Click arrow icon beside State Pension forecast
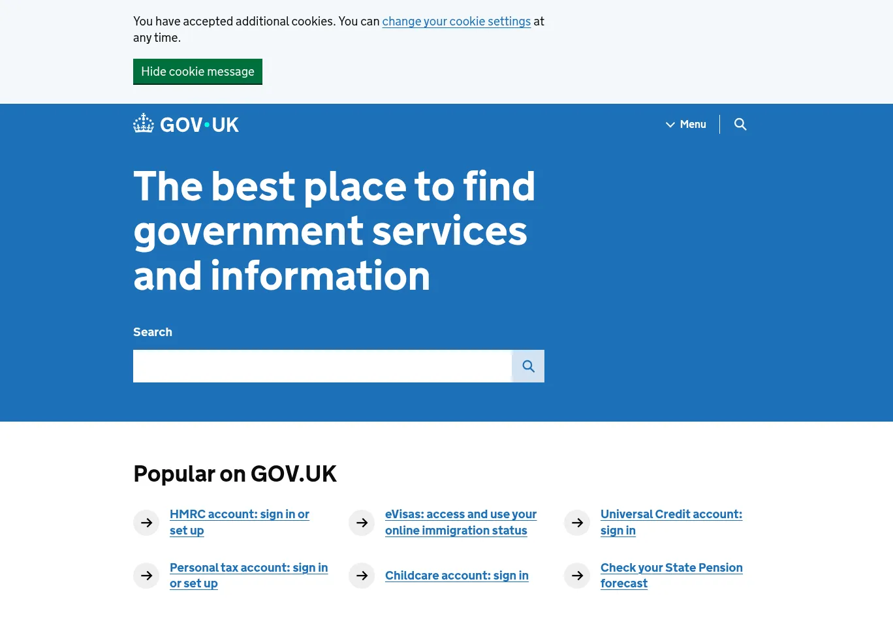Viewport: 893px width, 620px height. click(x=577, y=576)
